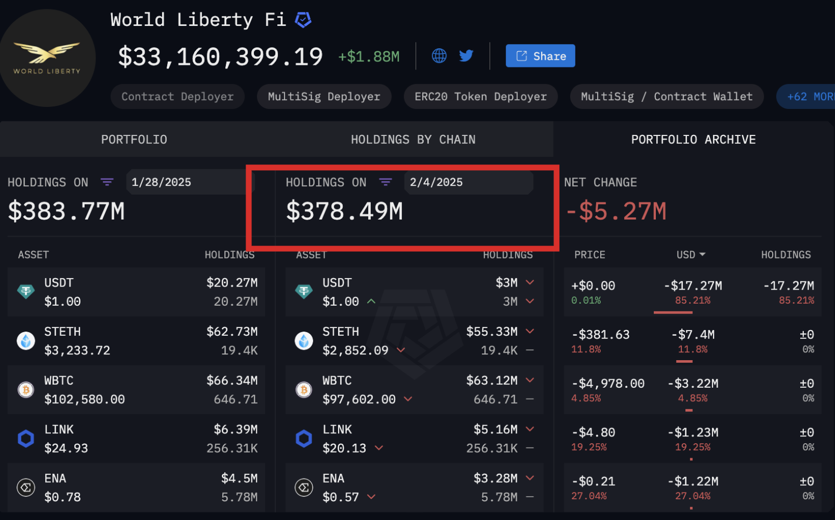Click the MultiSig Deployer tag

coord(324,97)
